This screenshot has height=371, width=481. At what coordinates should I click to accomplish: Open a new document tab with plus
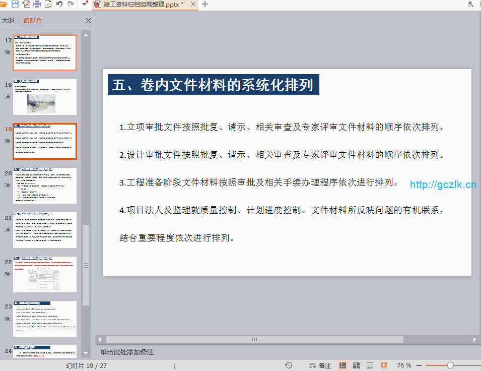[204, 5]
